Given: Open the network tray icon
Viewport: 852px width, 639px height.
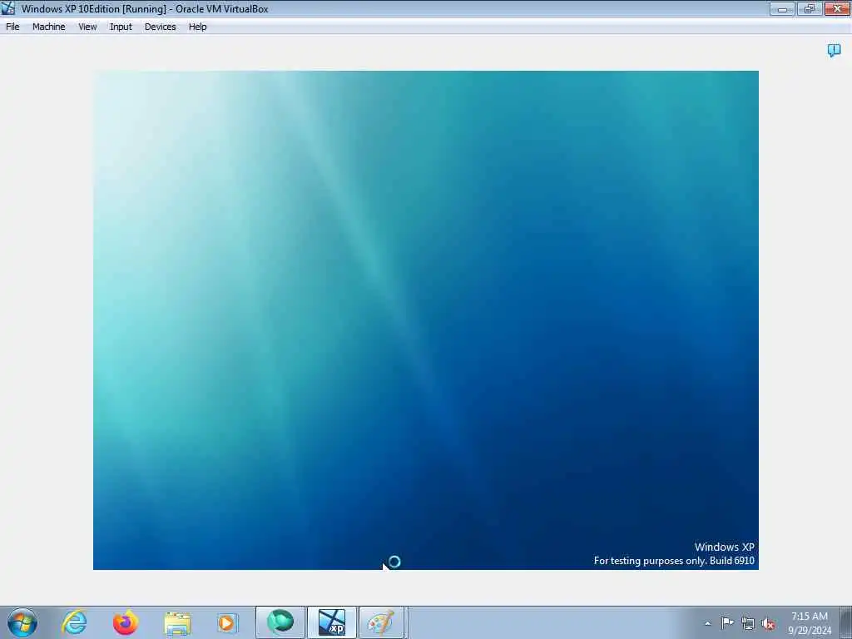Looking at the screenshot, I should (748, 624).
